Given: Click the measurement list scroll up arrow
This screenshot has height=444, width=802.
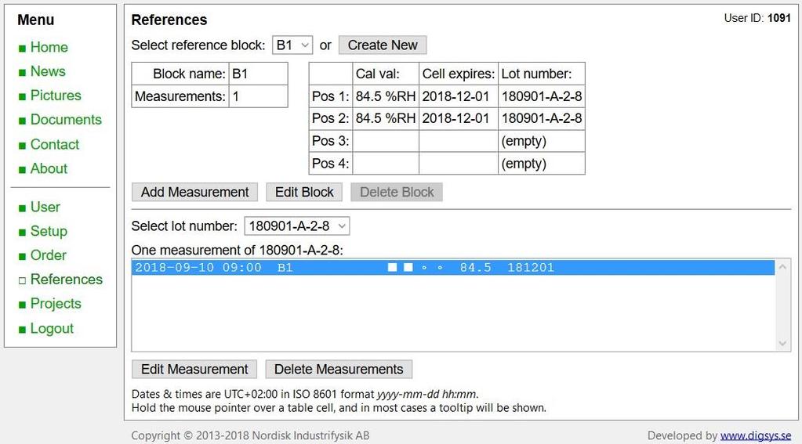Looking at the screenshot, I should point(782,267).
